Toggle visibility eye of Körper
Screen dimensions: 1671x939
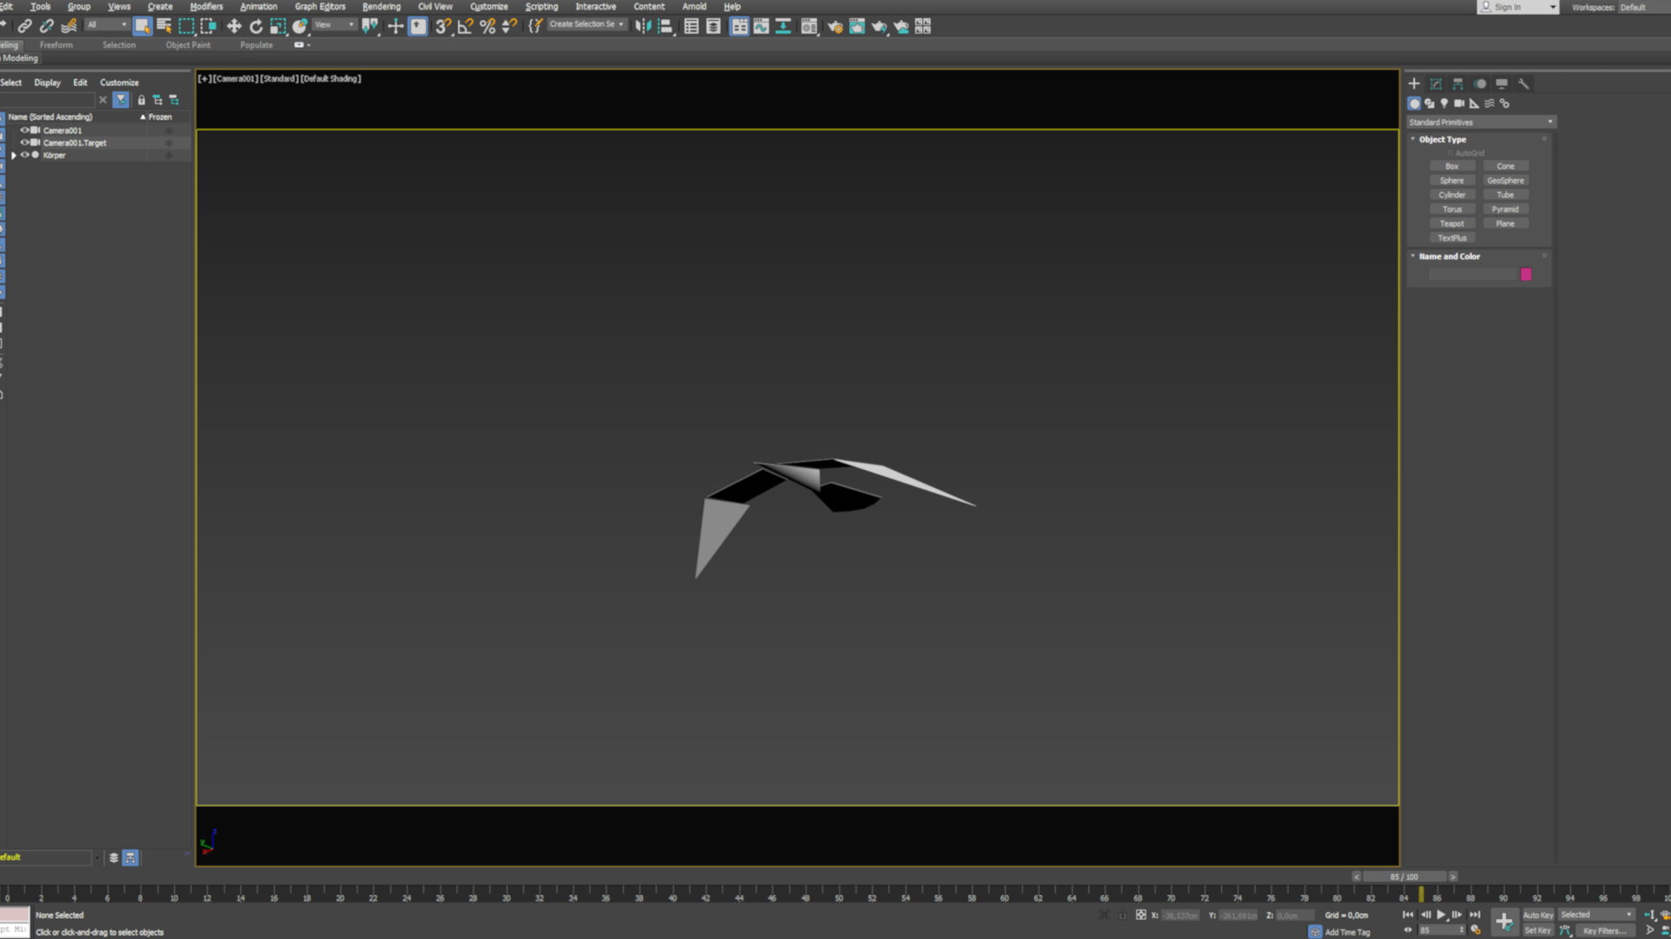tap(24, 155)
